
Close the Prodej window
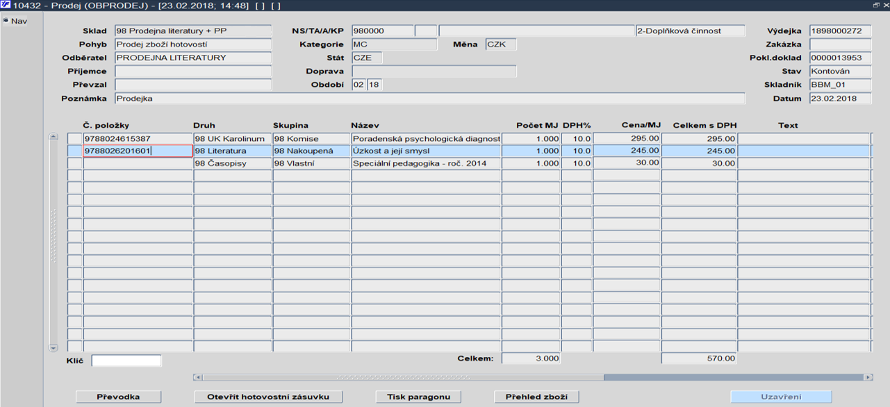(x=884, y=5)
